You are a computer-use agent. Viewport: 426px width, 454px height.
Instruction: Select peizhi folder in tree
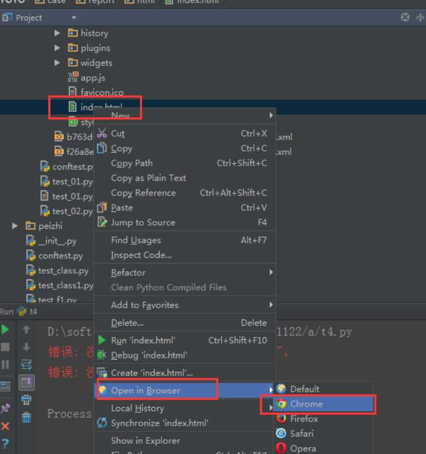pyautogui.click(x=43, y=226)
